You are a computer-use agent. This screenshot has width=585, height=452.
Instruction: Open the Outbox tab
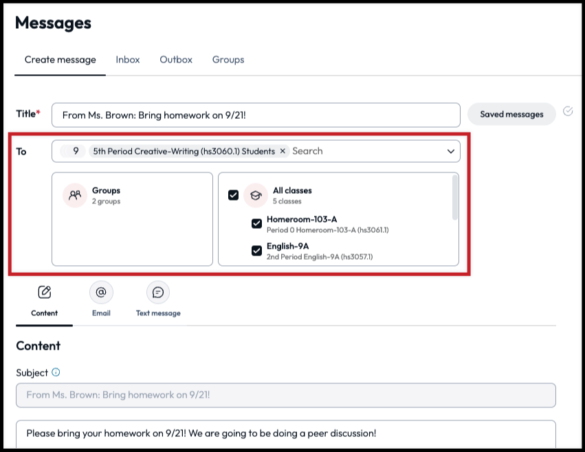pyautogui.click(x=176, y=60)
